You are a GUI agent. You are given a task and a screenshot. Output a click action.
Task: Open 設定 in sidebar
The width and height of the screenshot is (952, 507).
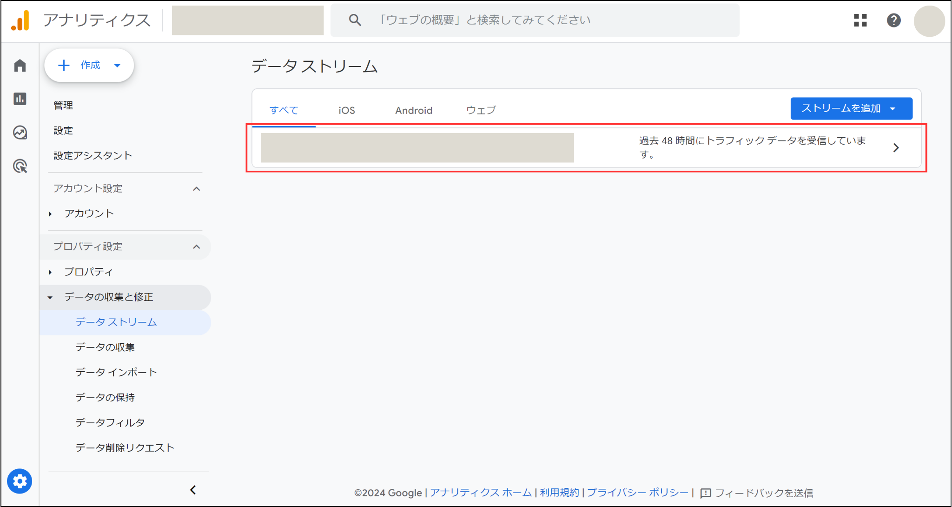[x=63, y=131]
